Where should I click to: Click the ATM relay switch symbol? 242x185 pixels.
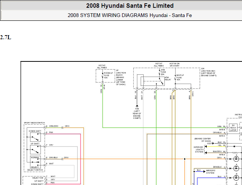coord(161,81)
